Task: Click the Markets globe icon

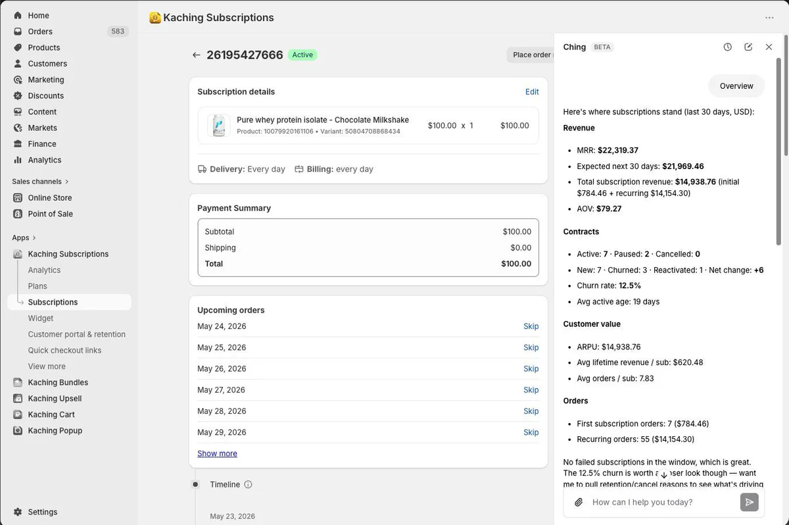Action: coord(18,128)
